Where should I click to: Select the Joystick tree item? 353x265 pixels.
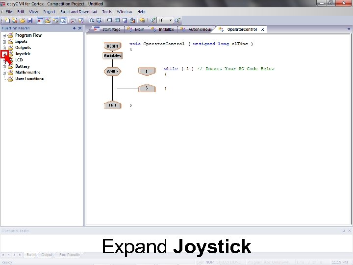pos(23,53)
